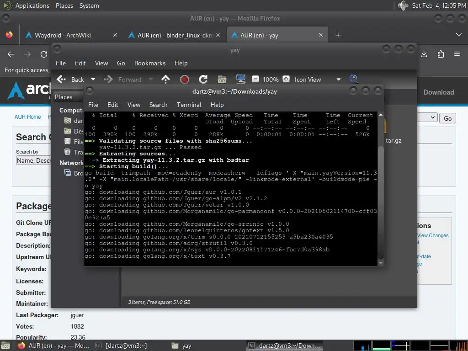Switch to the binder_linux-dkms AUR tab
Screen dimensions: 468x351
tap(175, 35)
